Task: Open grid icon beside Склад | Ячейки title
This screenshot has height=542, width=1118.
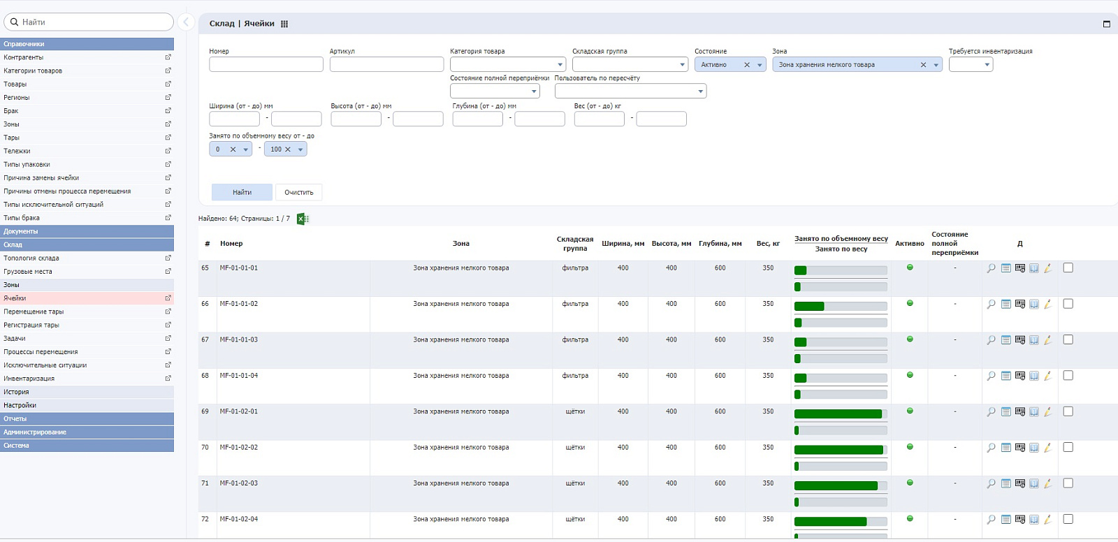Action: tap(284, 24)
